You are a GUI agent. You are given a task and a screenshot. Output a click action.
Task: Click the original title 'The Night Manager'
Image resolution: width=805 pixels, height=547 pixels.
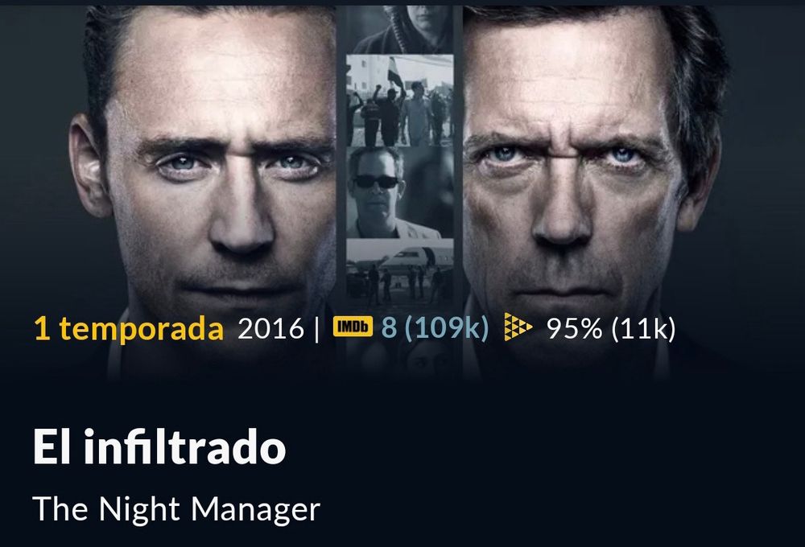[x=176, y=509]
